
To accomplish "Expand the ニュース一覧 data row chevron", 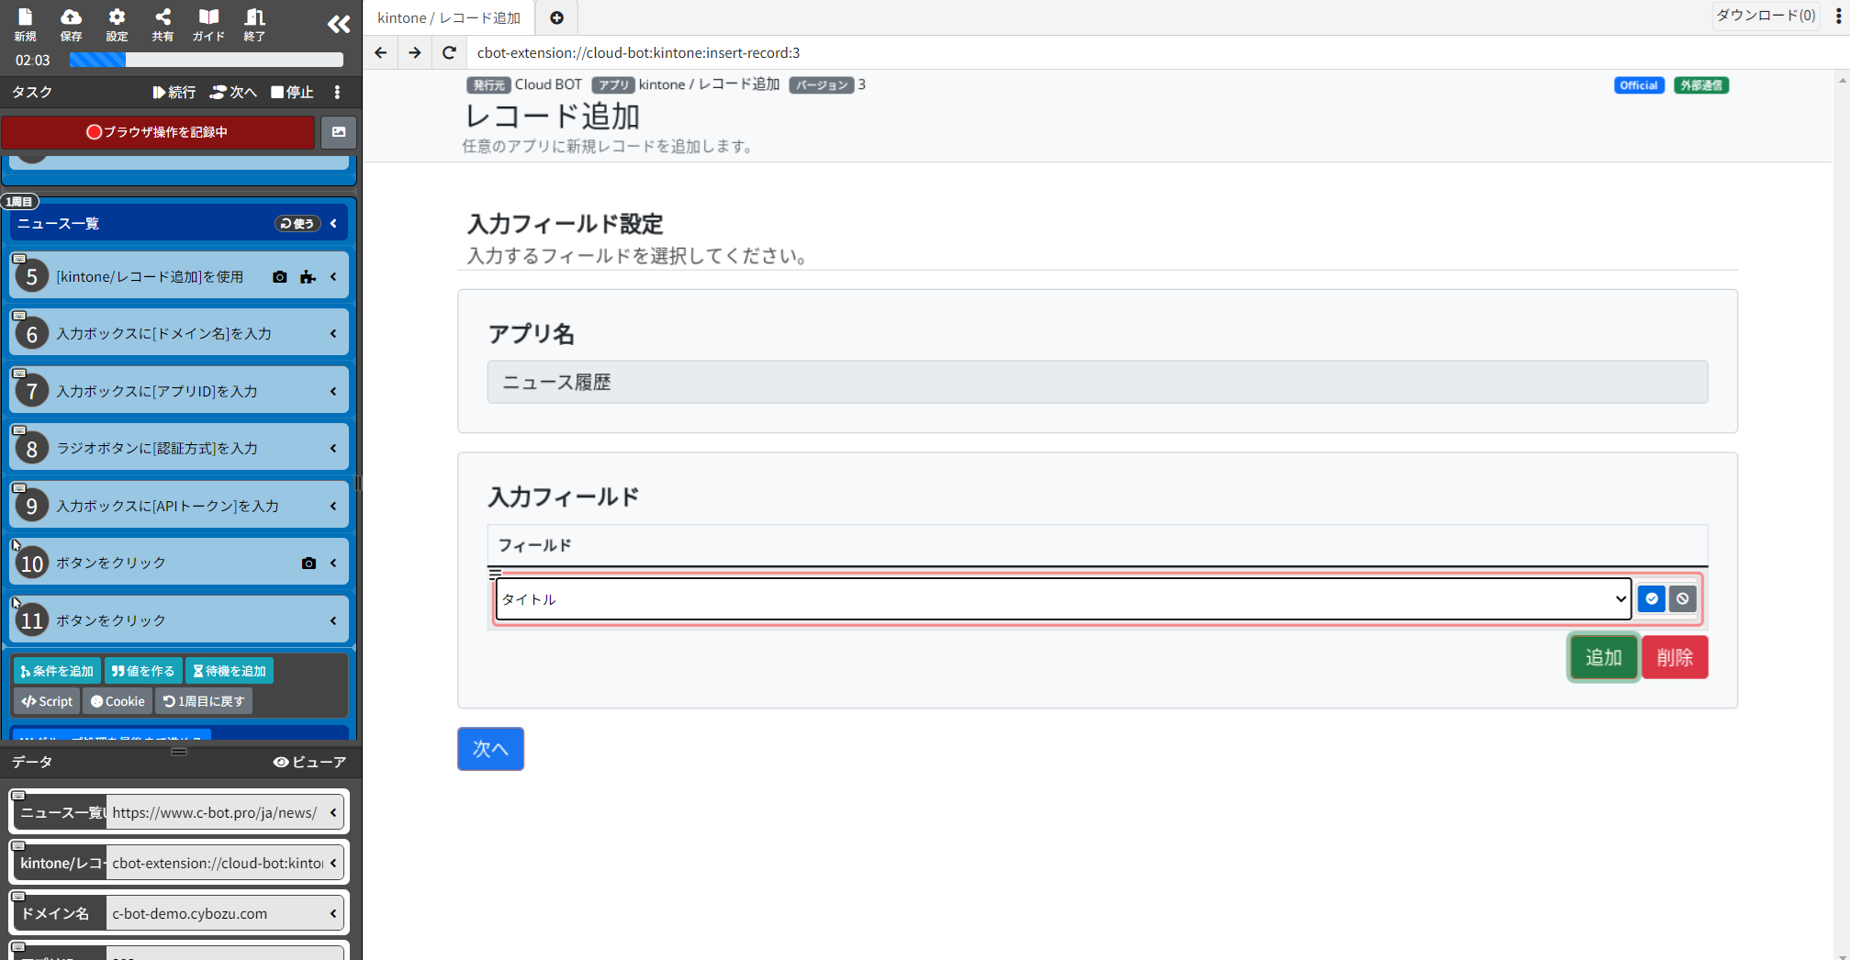I will (x=333, y=812).
